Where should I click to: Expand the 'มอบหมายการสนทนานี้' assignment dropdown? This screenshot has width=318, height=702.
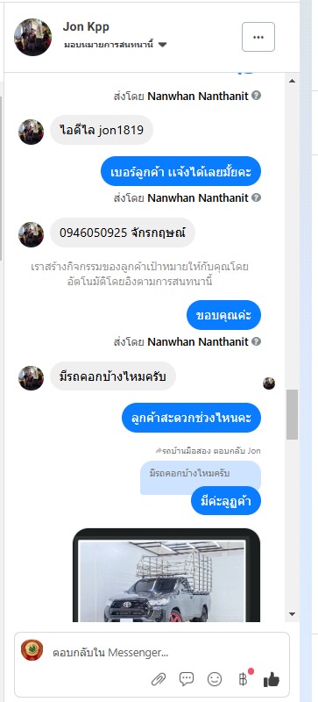(x=163, y=45)
